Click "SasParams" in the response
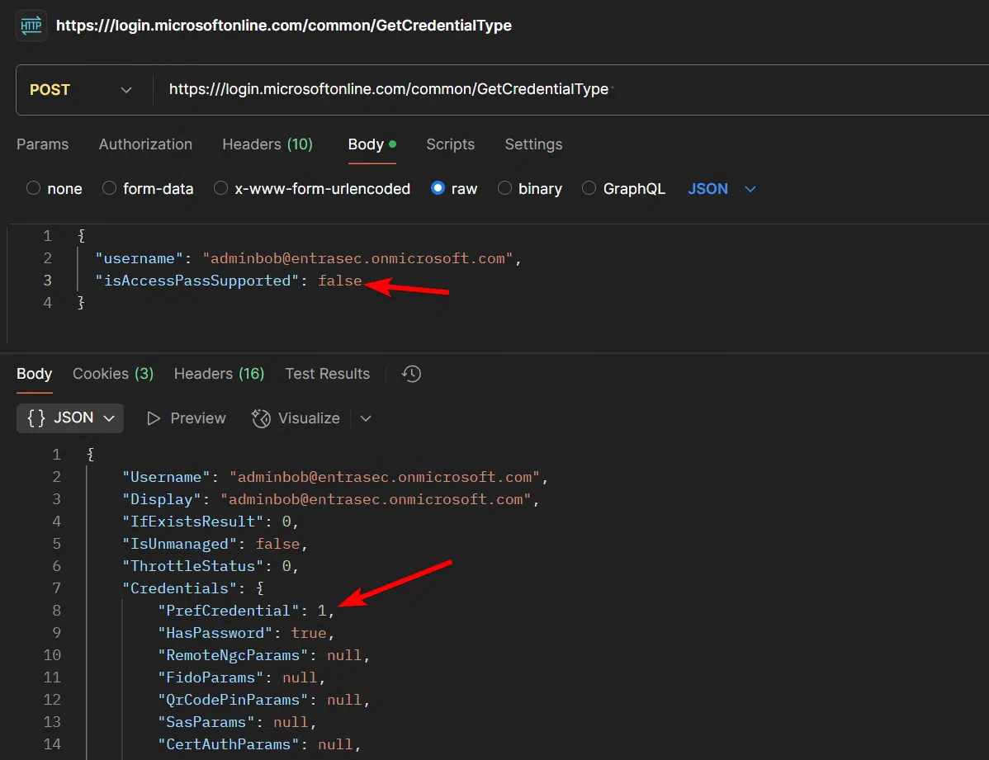 pos(206,722)
